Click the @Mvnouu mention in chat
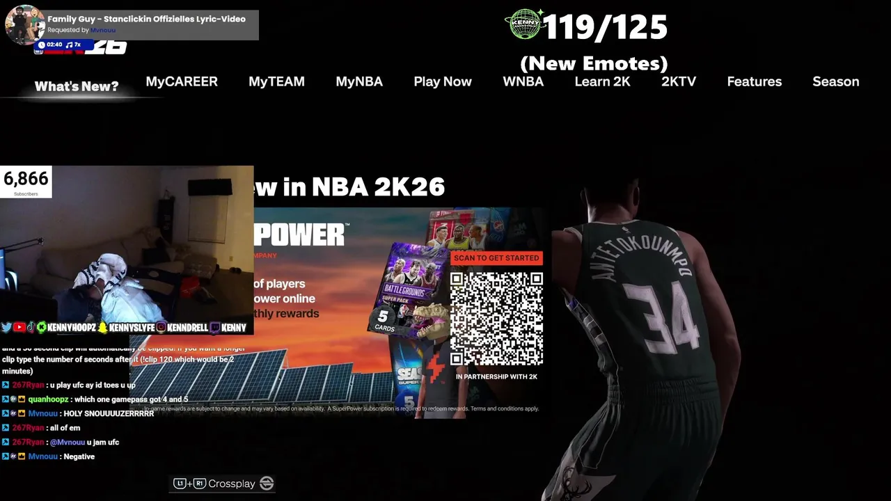This screenshot has width=891, height=501. tap(67, 442)
